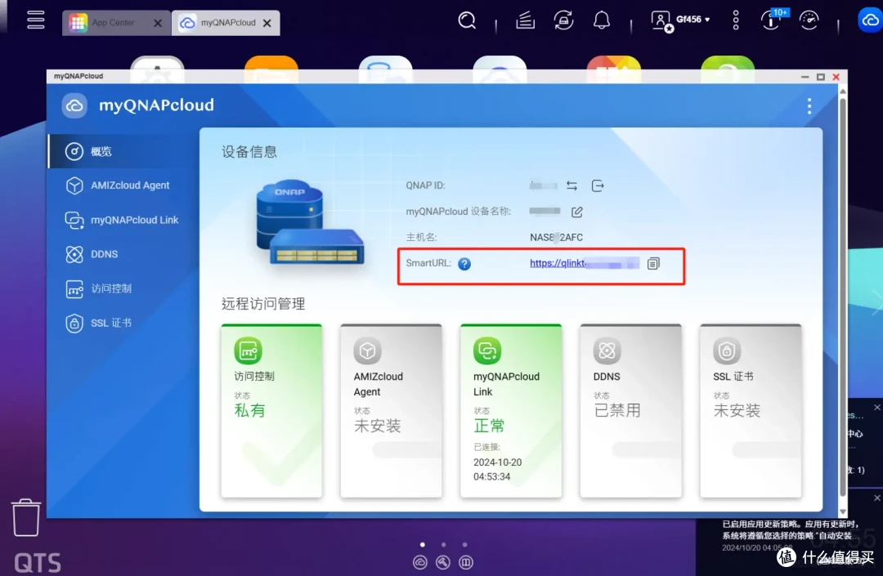Expand the Gf456 user dropdown
The height and width of the screenshot is (576, 883).
(680, 20)
